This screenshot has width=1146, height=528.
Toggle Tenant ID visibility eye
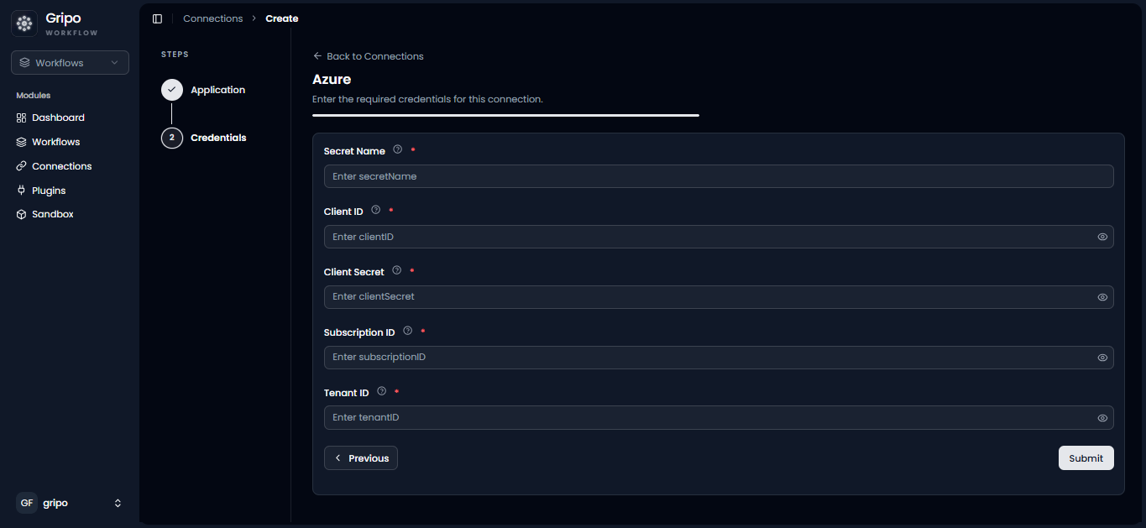(x=1102, y=418)
